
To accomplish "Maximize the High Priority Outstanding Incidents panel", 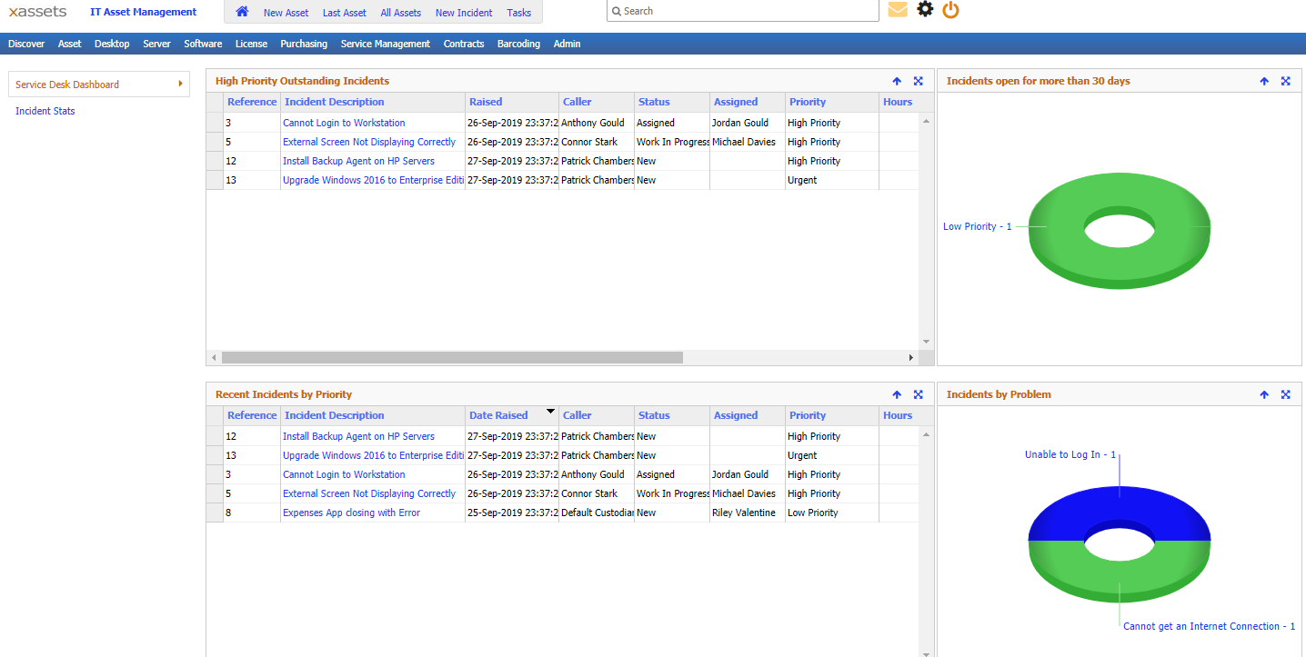I will coord(918,80).
